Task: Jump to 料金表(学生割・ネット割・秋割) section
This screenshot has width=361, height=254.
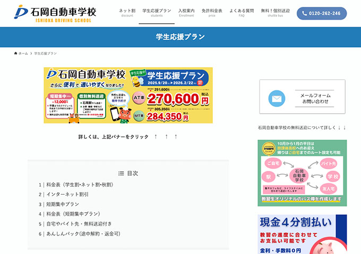Action: [80, 185]
